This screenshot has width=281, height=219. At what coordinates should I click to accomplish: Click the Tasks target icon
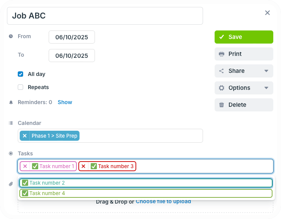(x=11, y=153)
